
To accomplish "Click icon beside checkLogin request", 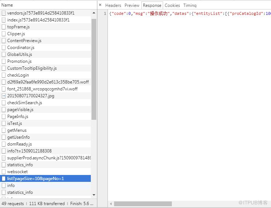I will tap(4, 75).
